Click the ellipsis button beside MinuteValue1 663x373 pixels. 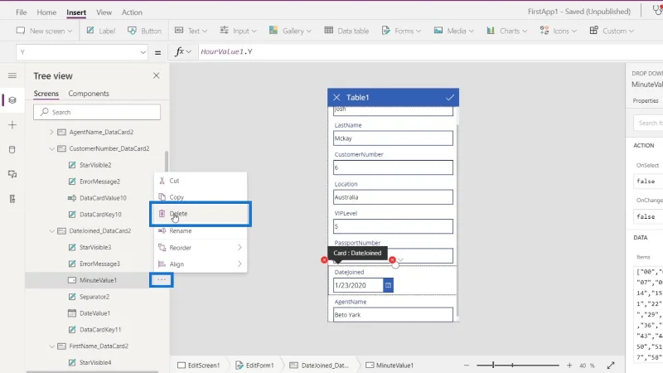coord(162,280)
